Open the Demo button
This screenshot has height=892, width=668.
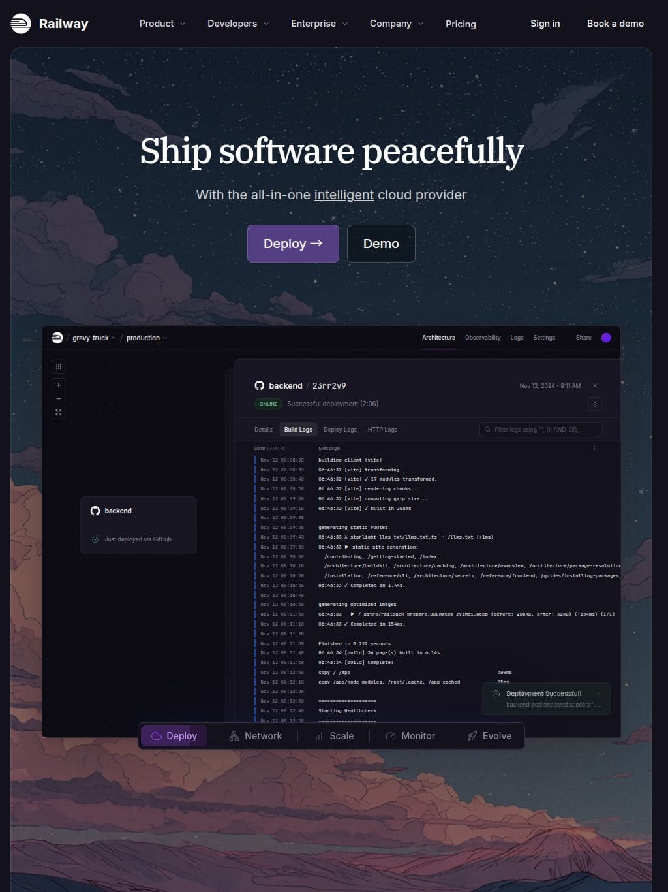(381, 244)
